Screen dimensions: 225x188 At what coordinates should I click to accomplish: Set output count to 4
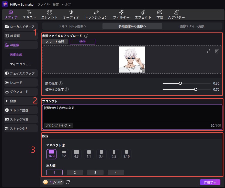click(x=116, y=172)
